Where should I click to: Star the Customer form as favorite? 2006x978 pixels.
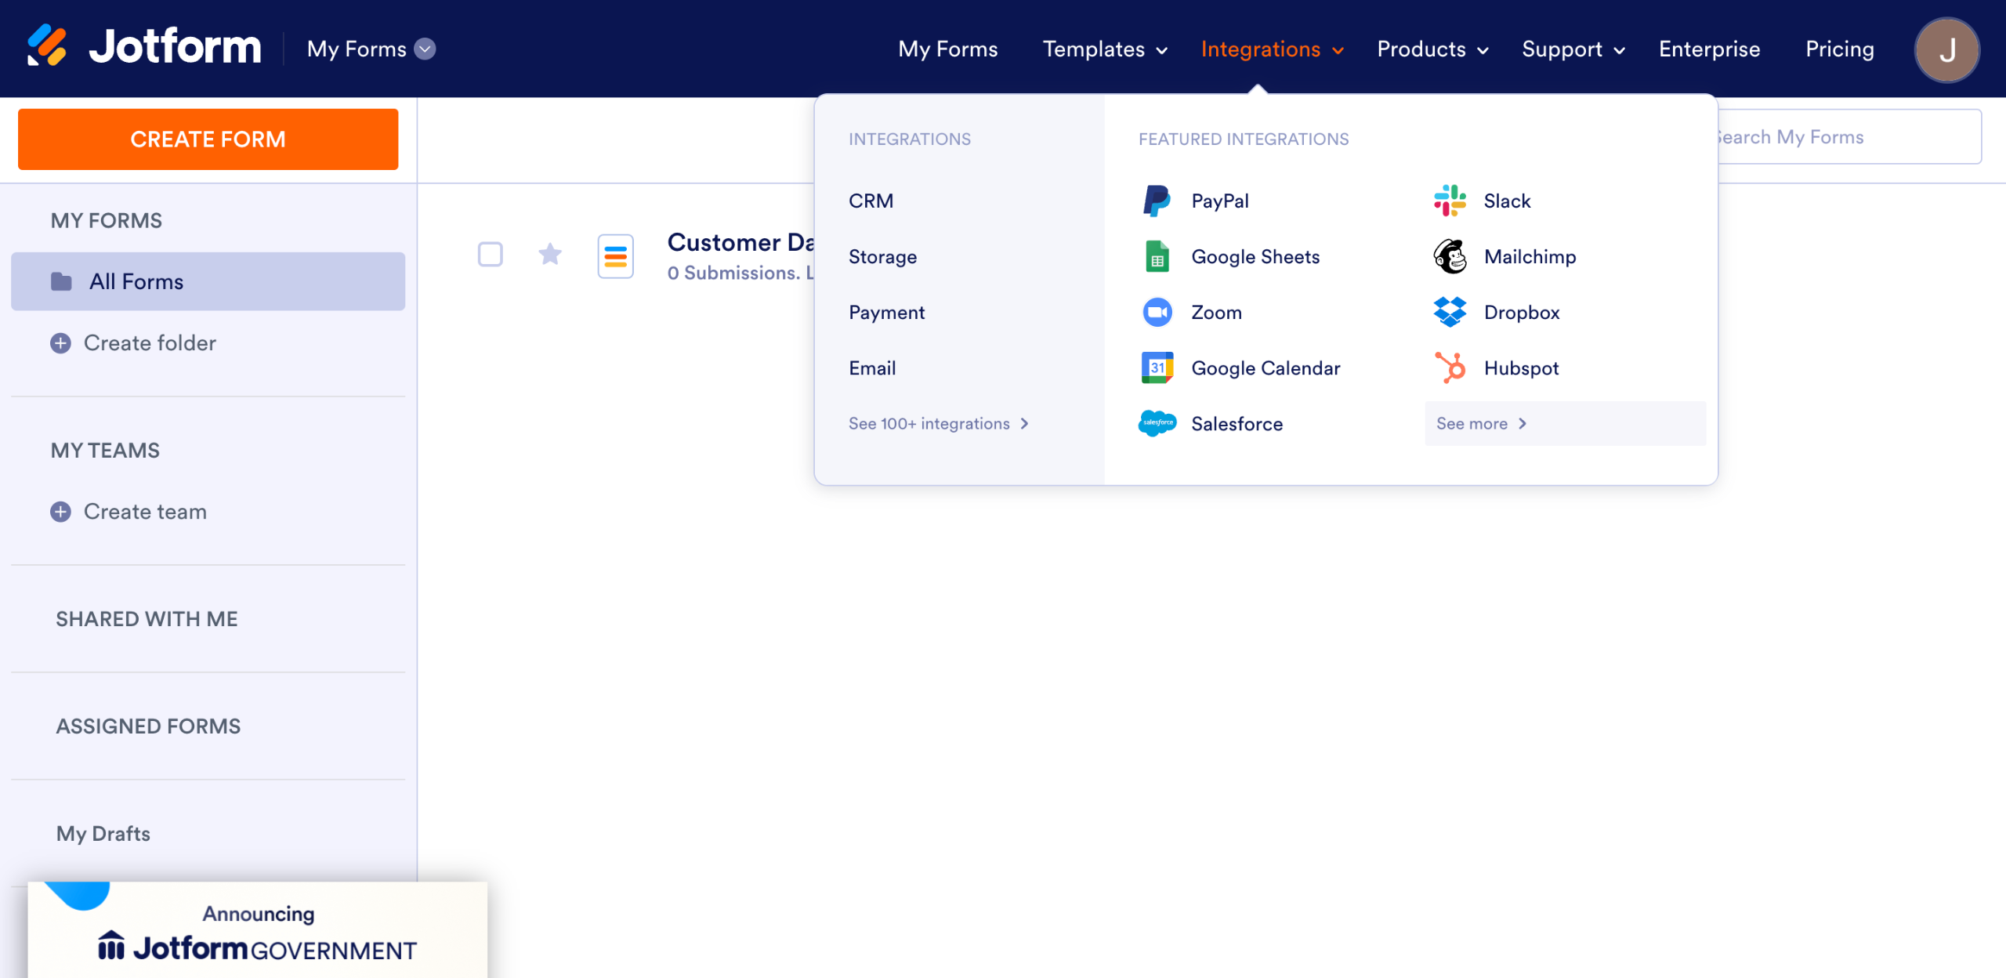pyautogui.click(x=550, y=254)
